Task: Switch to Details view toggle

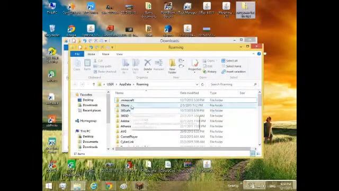Action: click(x=252, y=153)
